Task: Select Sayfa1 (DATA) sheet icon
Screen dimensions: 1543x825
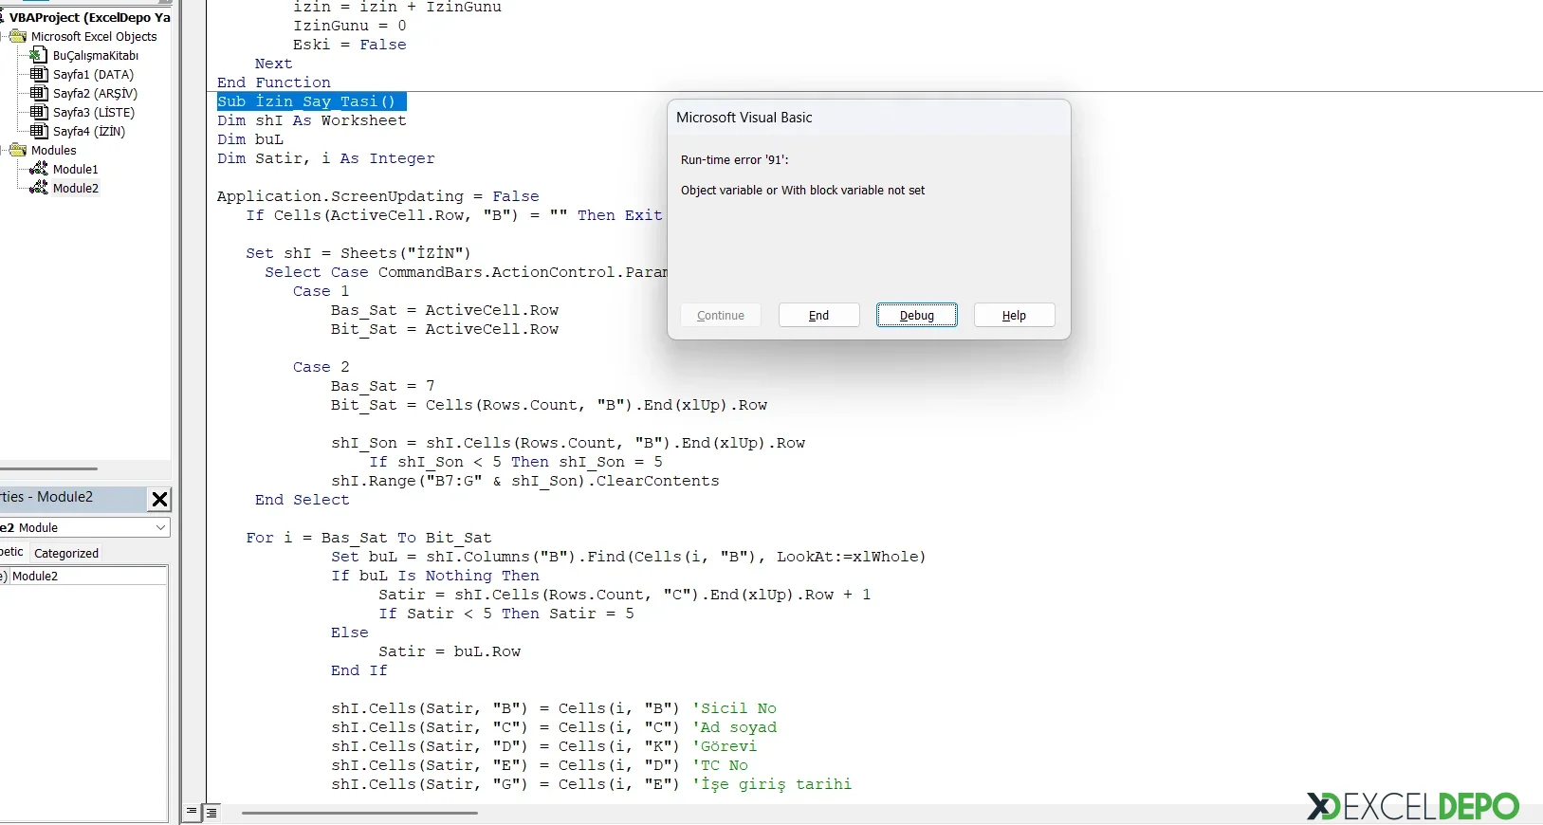Action: (x=39, y=74)
